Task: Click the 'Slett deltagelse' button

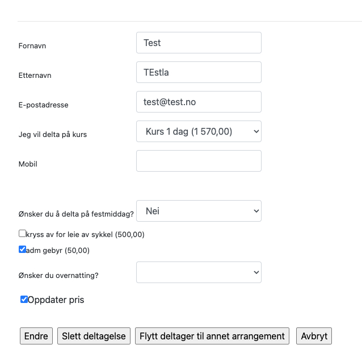Action: click(94, 336)
